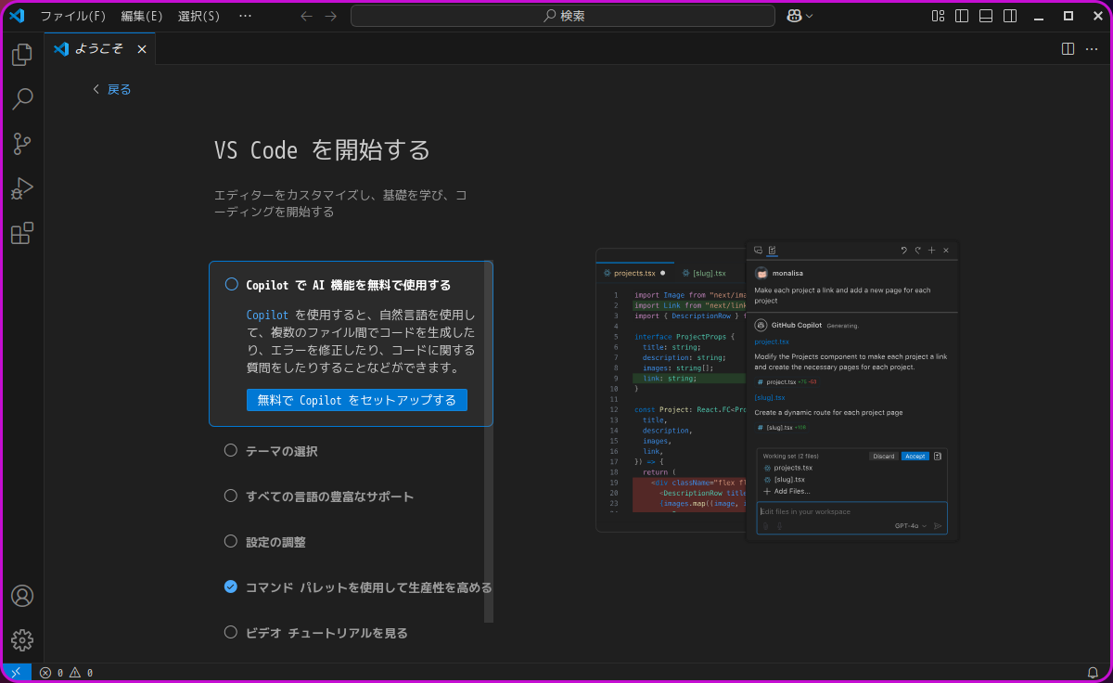1113x683 pixels.
Task: Open the Copilot chat dropdown arrow
Action: coord(810,16)
